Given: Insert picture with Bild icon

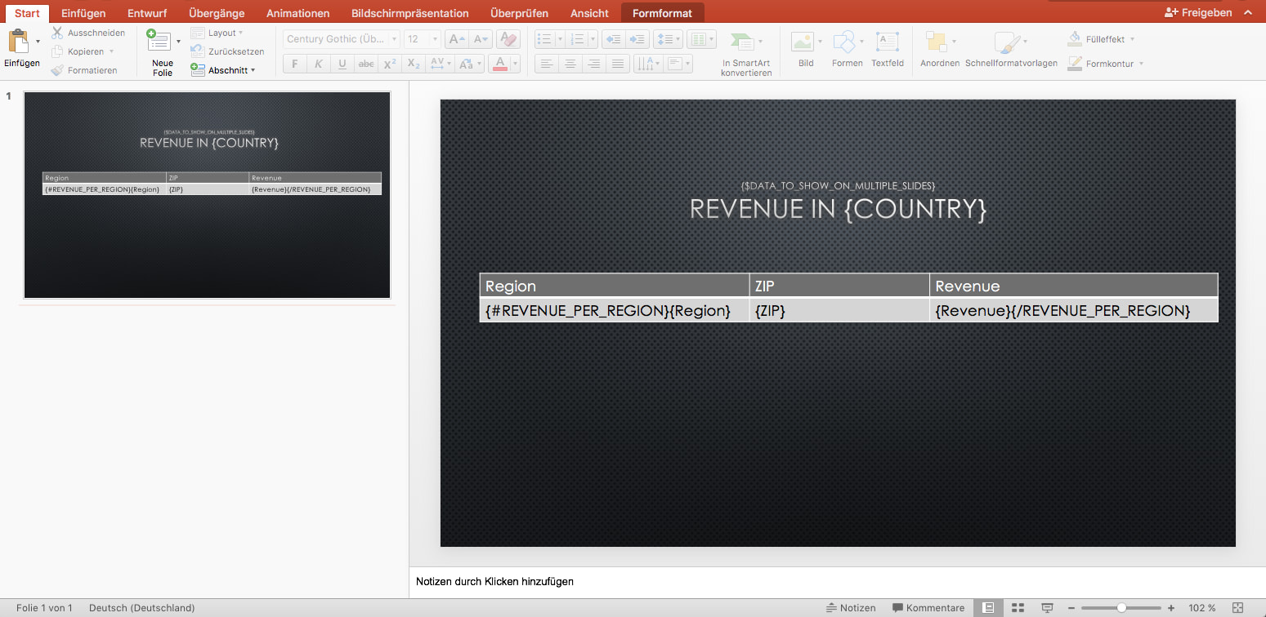Looking at the screenshot, I should [x=803, y=42].
